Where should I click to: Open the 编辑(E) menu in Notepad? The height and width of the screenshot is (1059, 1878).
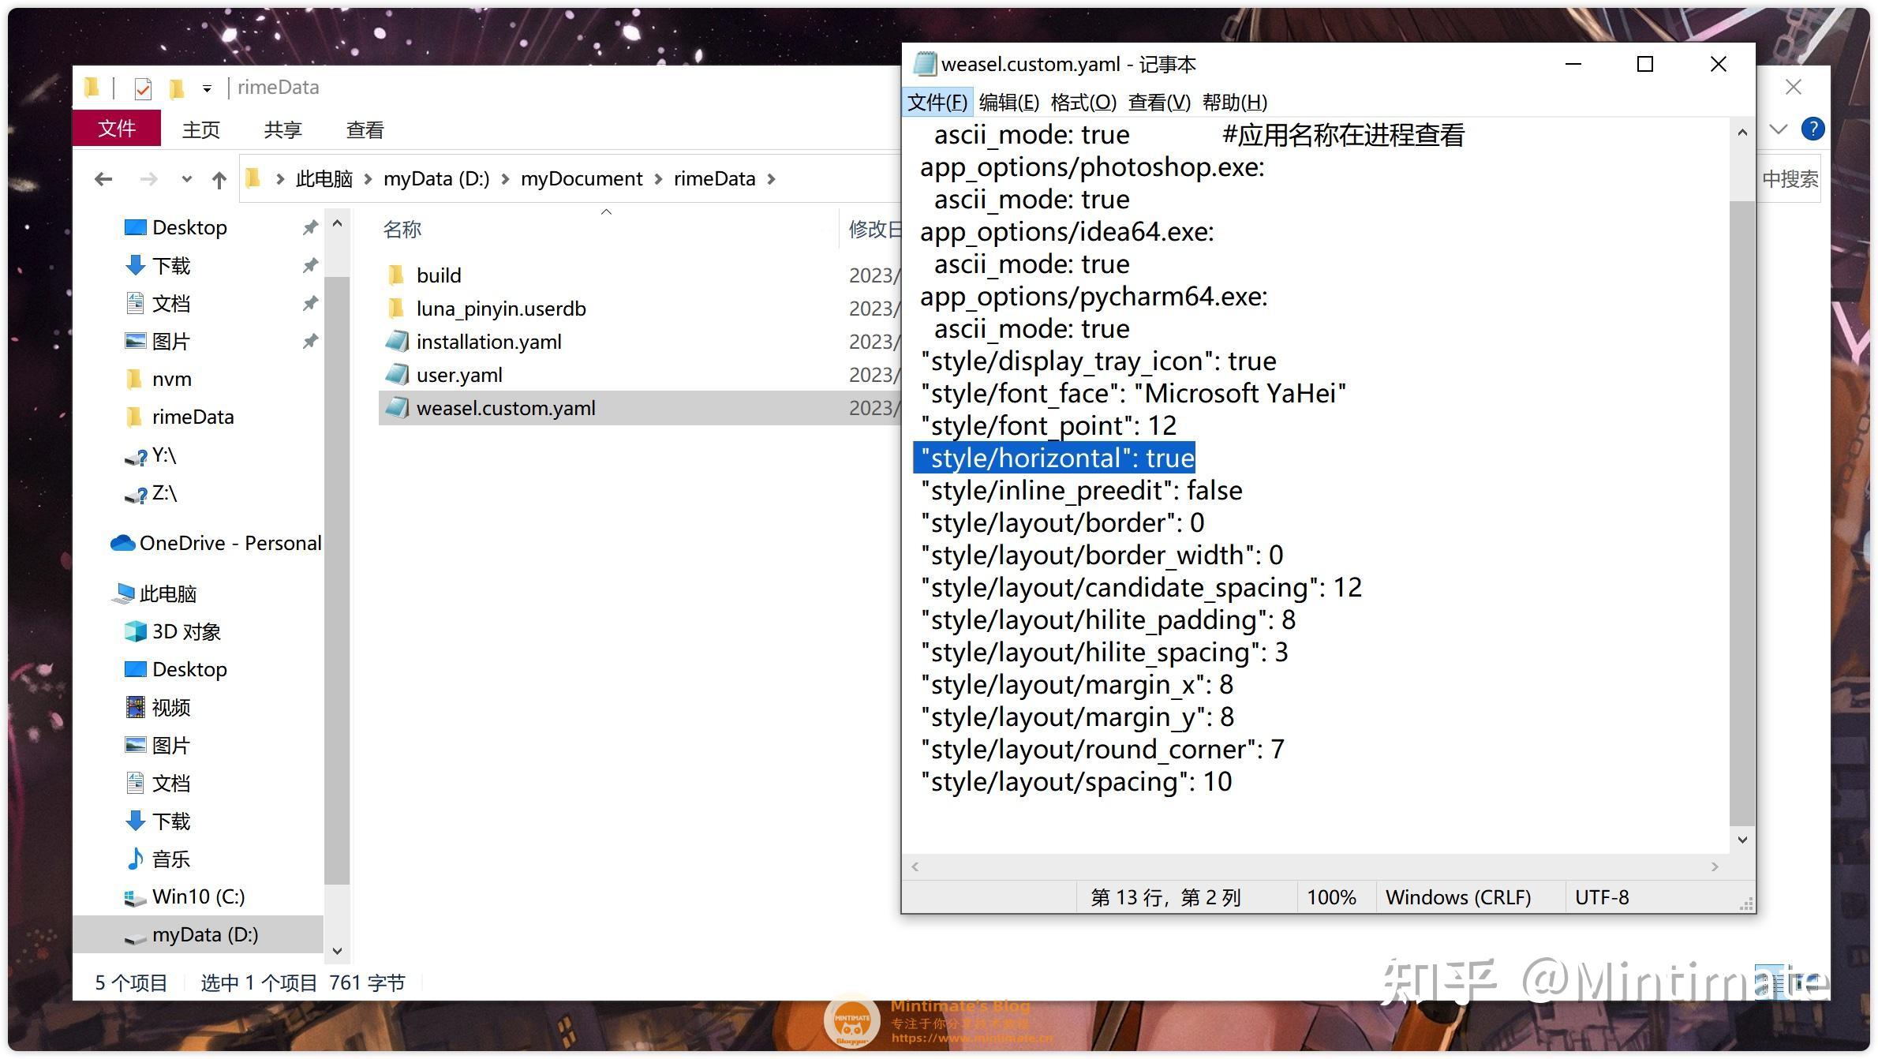(1008, 103)
